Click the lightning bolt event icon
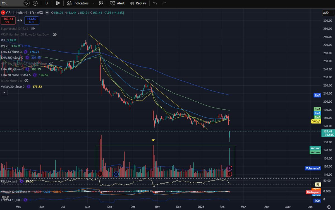Image resolution: width=335 pixels, height=210 pixels. [x=229, y=168]
